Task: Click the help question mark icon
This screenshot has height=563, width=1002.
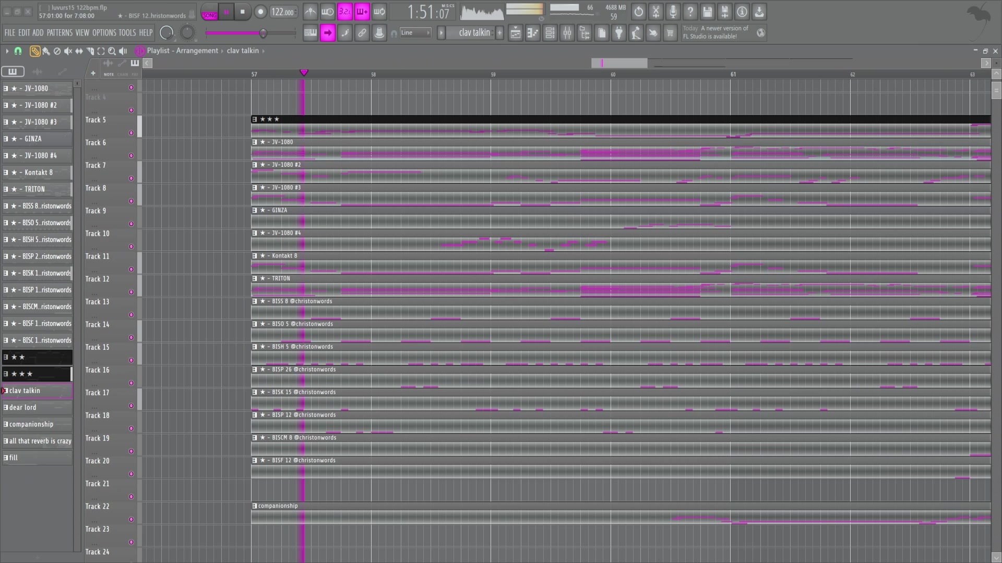Action: tap(690, 11)
